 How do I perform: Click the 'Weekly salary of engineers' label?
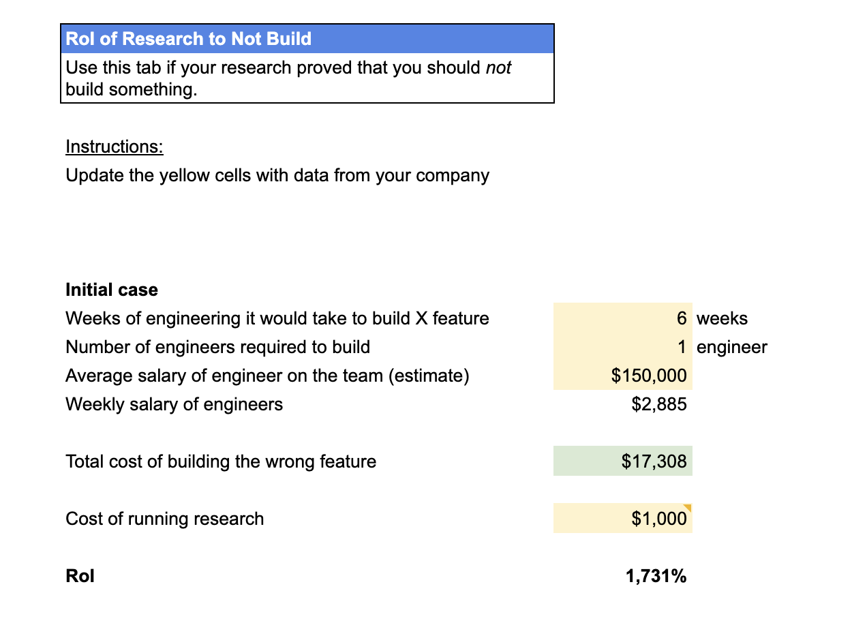pos(174,404)
